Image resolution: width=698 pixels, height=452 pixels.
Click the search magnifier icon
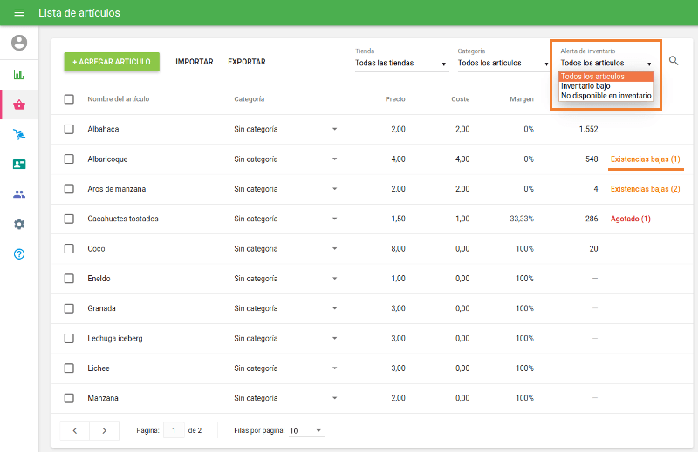[x=674, y=61]
